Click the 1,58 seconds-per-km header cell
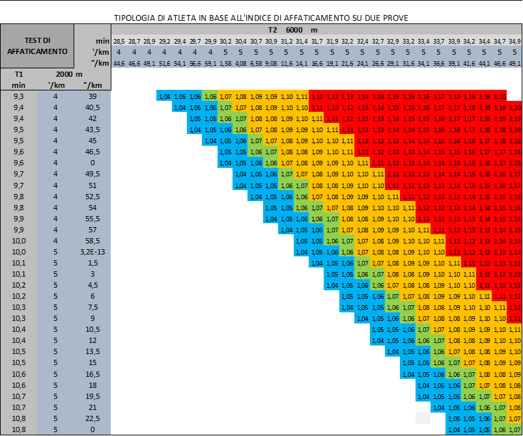Viewport: 523px width, 436px height. (225, 63)
